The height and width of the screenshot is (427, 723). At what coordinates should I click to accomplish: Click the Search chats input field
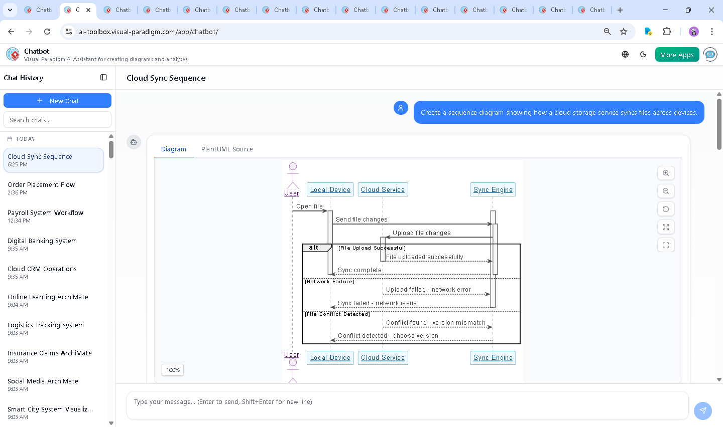[57, 120]
